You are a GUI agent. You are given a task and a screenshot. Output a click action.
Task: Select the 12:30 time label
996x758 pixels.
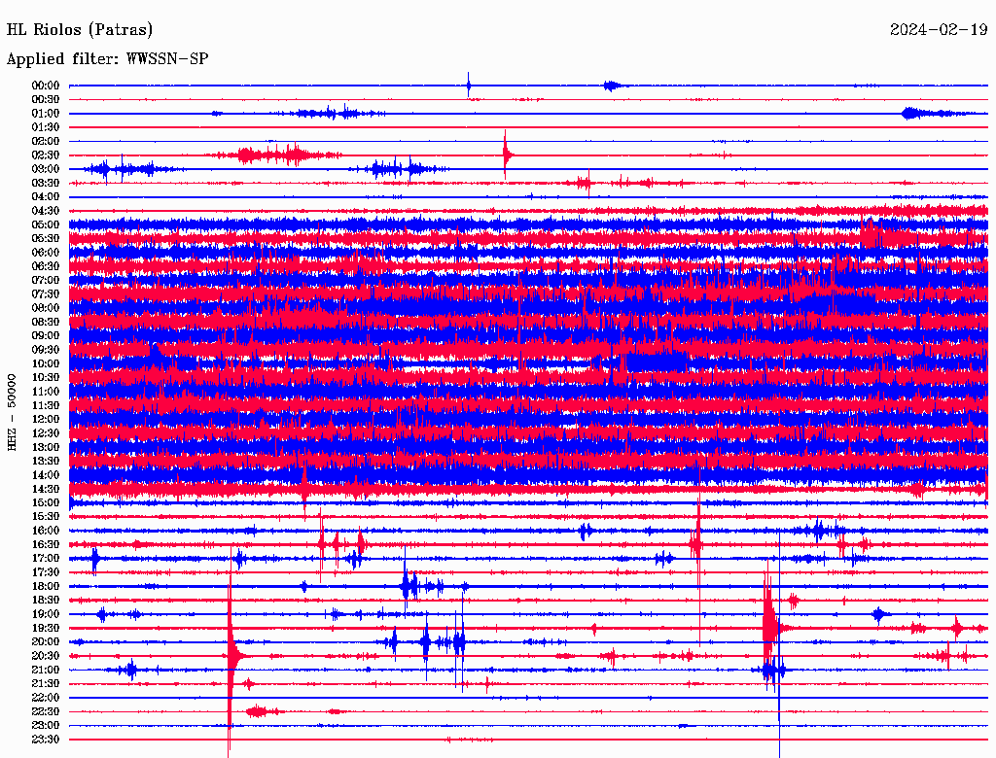[x=46, y=433]
